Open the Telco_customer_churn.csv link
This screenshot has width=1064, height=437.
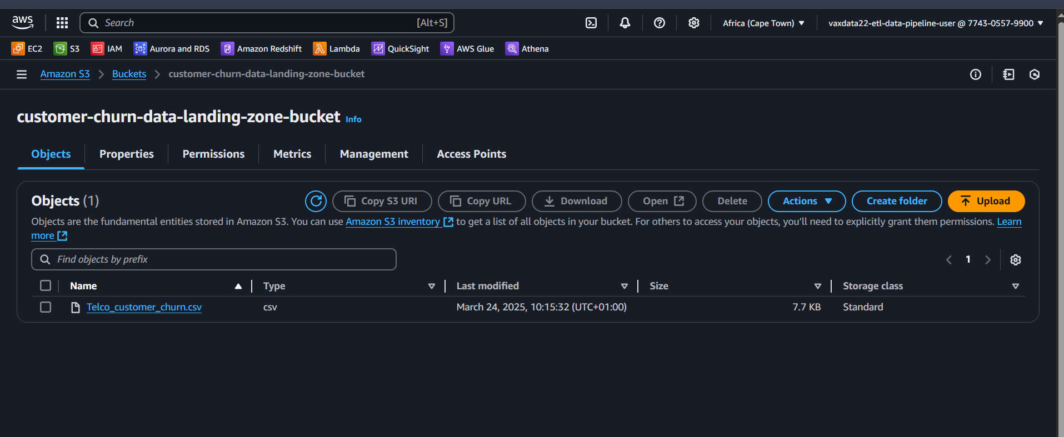(144, 307)
